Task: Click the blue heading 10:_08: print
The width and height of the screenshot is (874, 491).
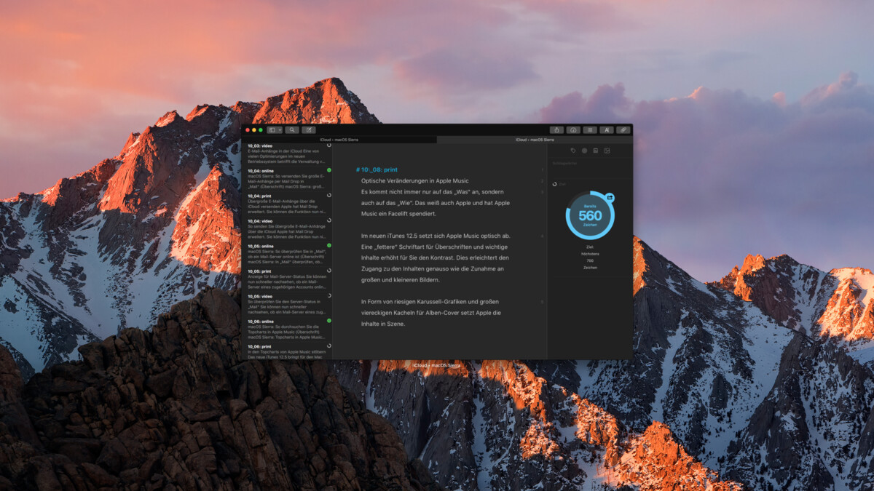Action: (x=377, y=169)
